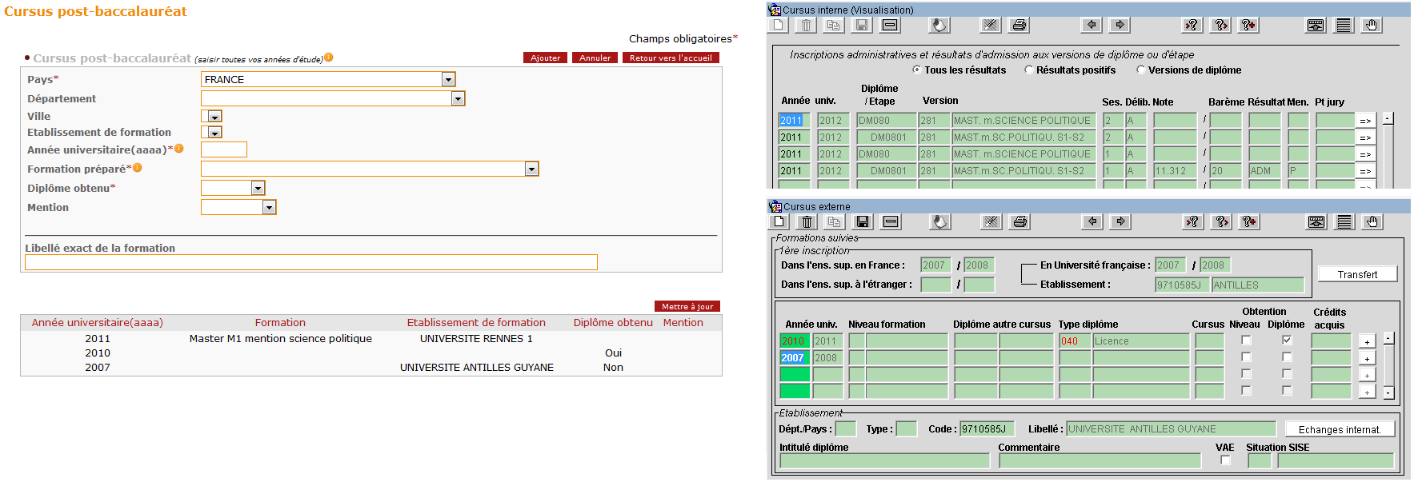The height and width of the screenshot is (482, 1414).
Task: Click 'Retour vers l'accueil' button
Action: click(671, 58)
